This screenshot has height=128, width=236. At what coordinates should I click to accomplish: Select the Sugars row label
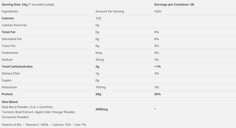(x=7, y=80)
